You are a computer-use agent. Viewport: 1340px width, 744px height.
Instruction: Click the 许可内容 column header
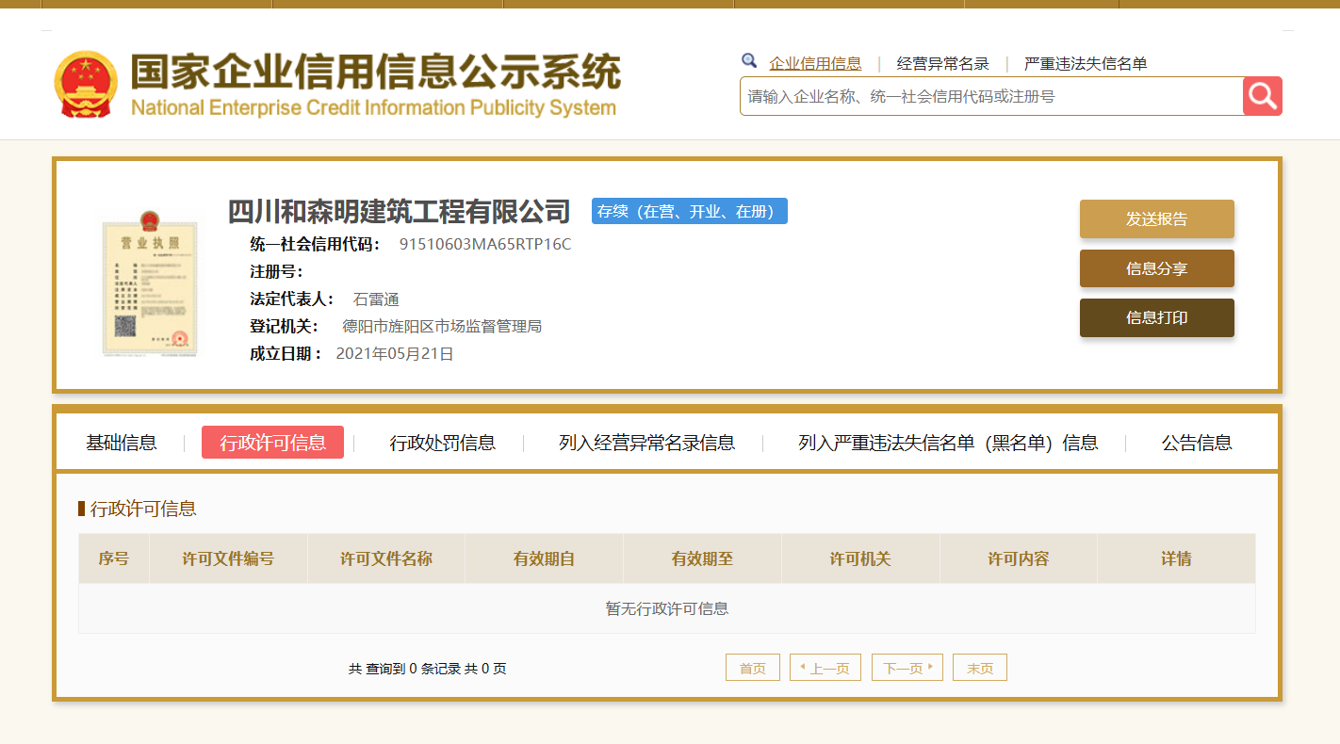coord(1019,558)
